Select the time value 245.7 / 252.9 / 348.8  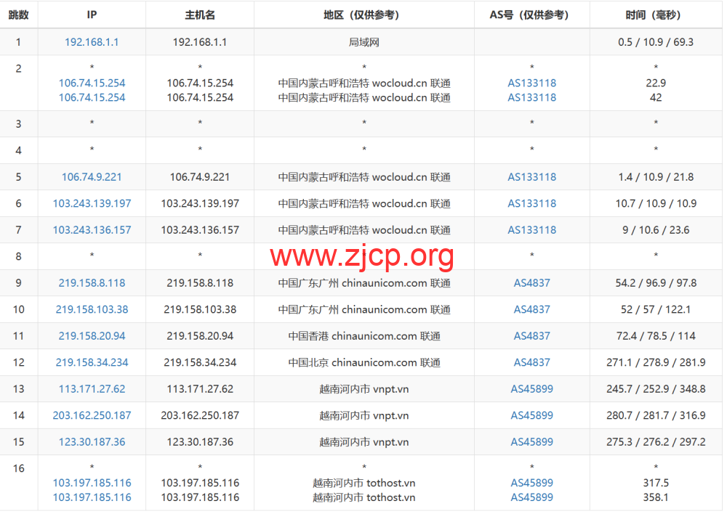tap(656, 389)
